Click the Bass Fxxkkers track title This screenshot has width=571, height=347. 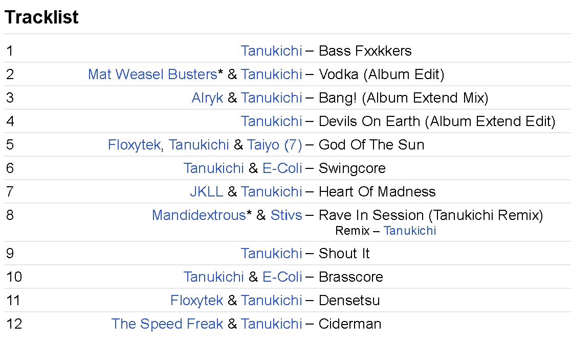[365, 51]
